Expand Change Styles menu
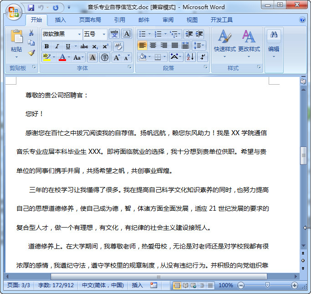This screenshot has height=294, width=311. click(249, 44)
